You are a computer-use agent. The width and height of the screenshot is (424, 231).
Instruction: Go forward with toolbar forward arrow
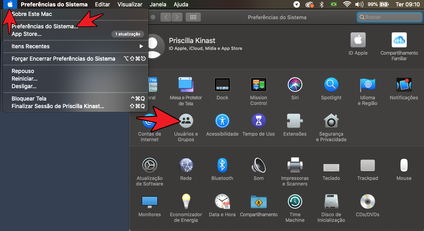pyautogui.click(x=177, y=17)
